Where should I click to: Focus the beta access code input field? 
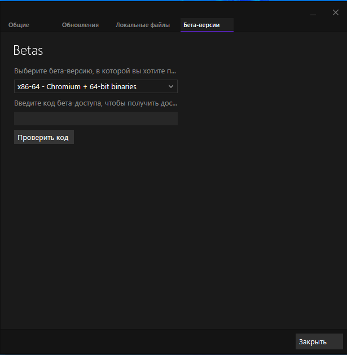click(x=95, y=119)
